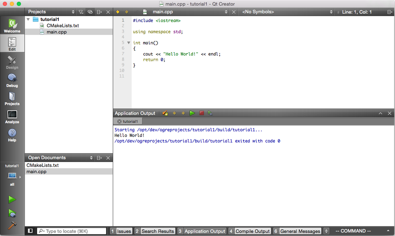This screenshot has width=395, height=236.
Task: Open the Welcome mode
Action: point(12,25)
